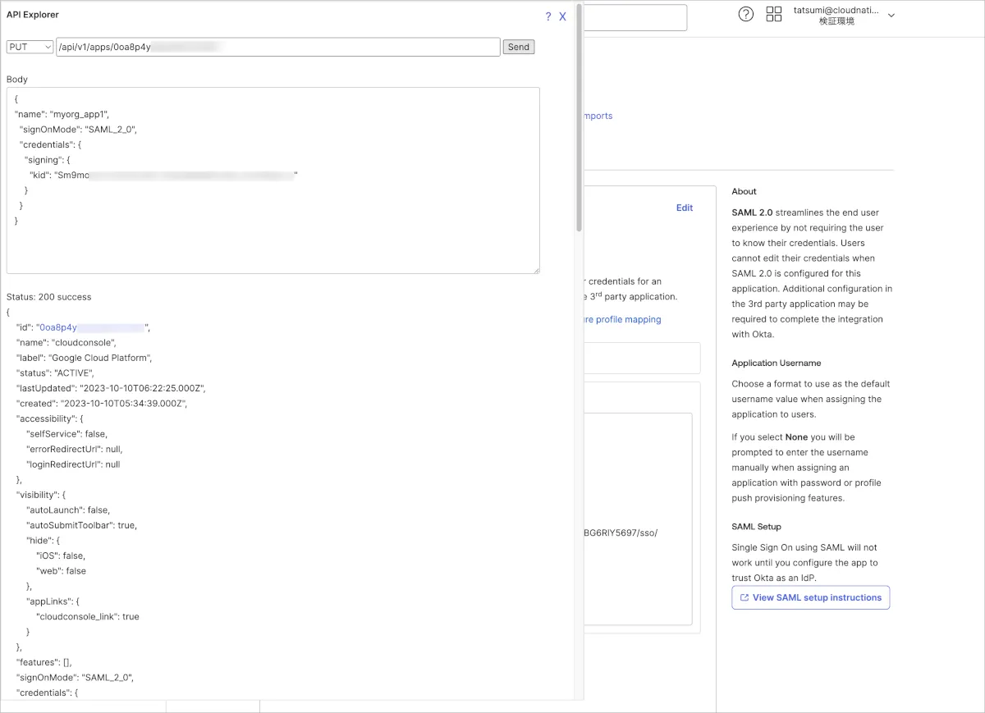Click external-link icon beside View SAML setup
The width and height of the screenshot is (985, 713).
coord(744,597)
